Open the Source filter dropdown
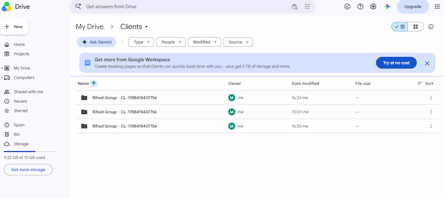Viewport: 444px width, 198px height. coord(238,42)
